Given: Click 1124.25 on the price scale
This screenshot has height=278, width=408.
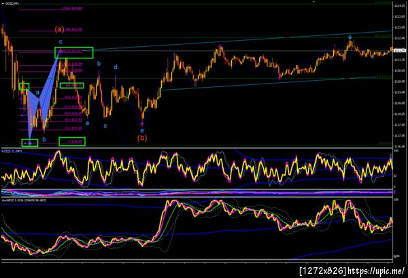Looking at the screenshot, I should coord(400,5).
